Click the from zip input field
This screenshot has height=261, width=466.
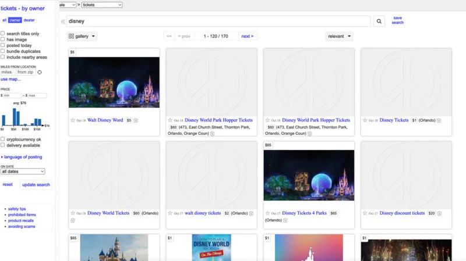(x=26, y=72)
